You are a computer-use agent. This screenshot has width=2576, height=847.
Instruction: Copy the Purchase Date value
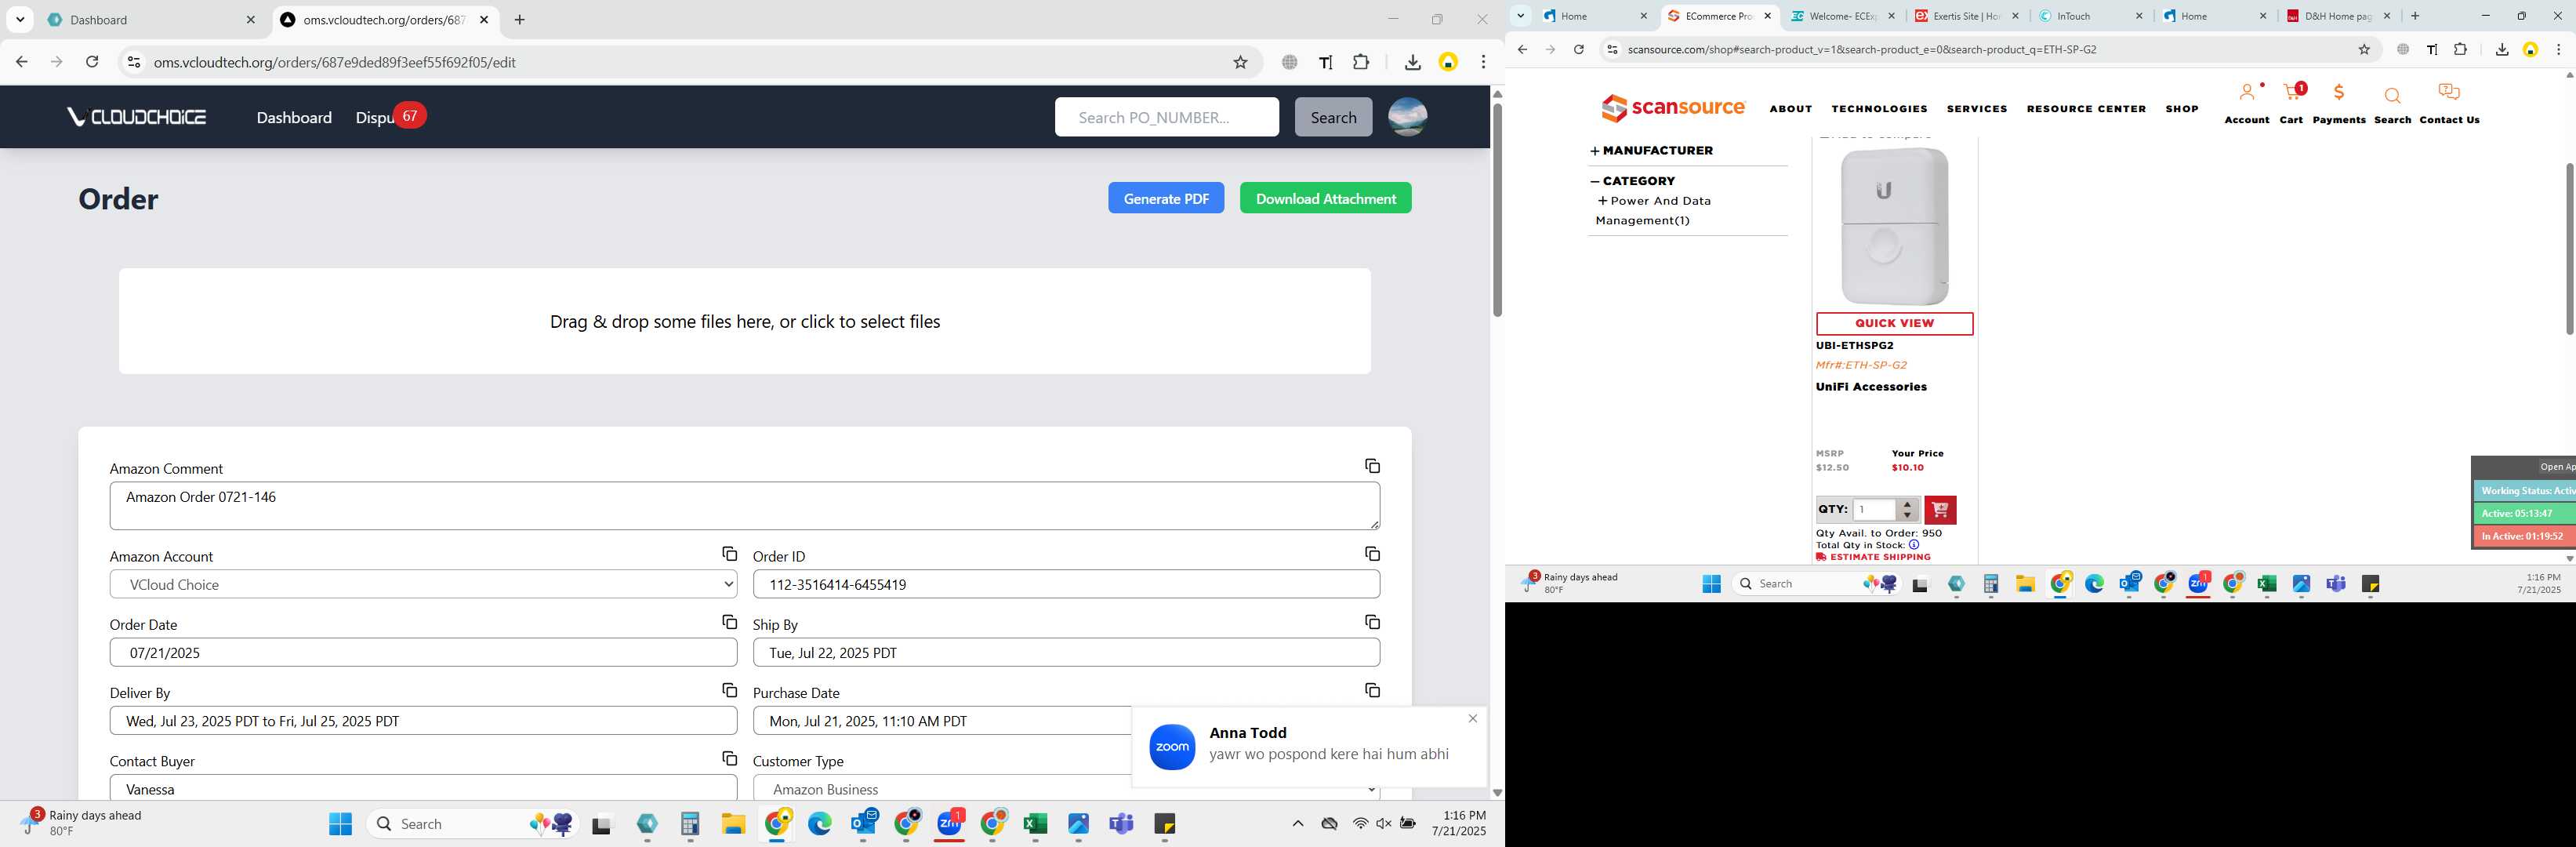(x=1372, y=690)
